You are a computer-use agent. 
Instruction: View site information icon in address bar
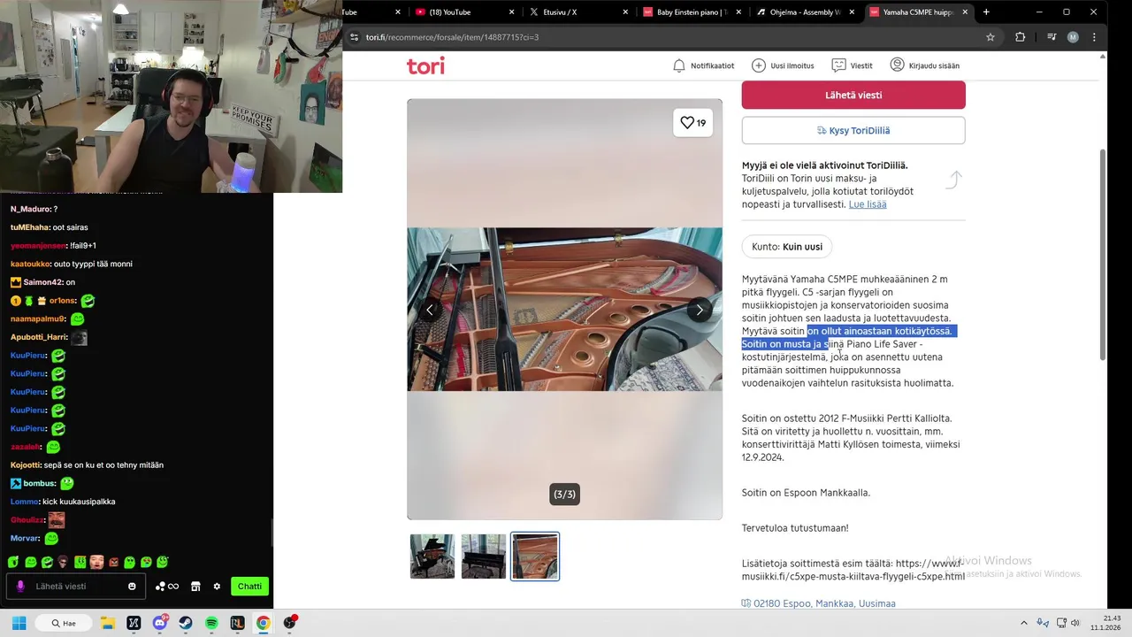[355, 37]
